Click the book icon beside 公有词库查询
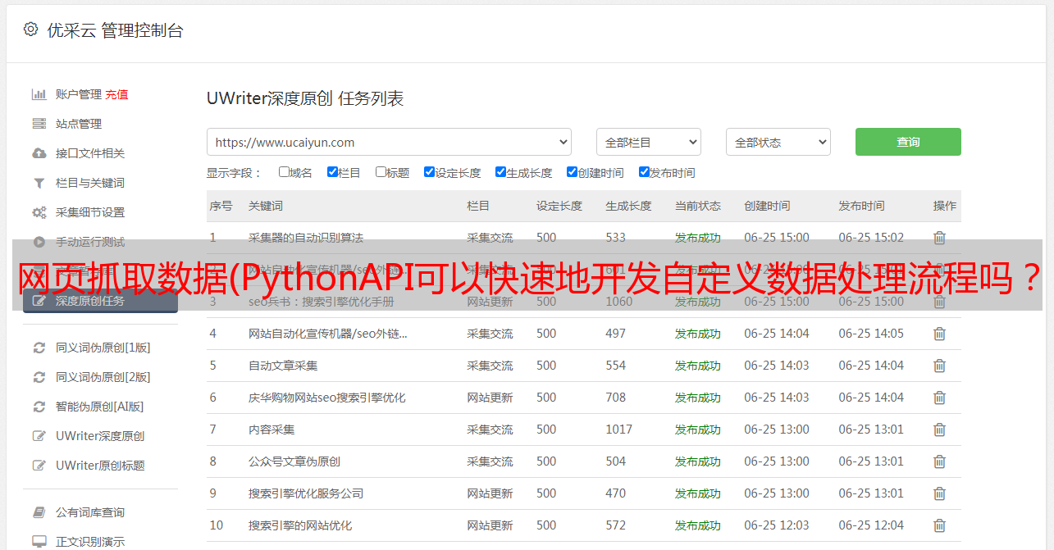1054x550 pixels. (x=39, y=512)
